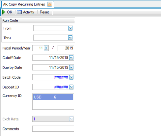This screenshot has width=161, height=136.
Task: Click in the Comments text field
Action: pyautogui.click(x=53, y=129)
